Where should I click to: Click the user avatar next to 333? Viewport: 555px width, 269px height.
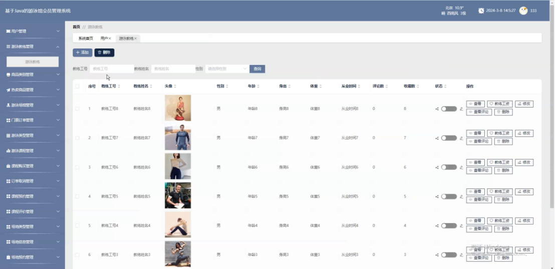pos(523,10)
